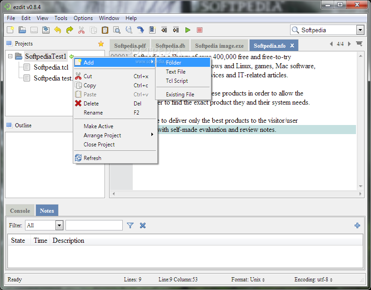371x290 pixels.
Task: Collapse the SoftpediaTest1 tree node
Action: (10, 56)
